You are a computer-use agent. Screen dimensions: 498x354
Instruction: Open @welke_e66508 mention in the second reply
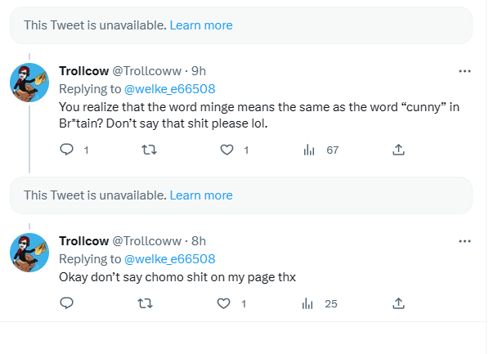coord(169,258)
